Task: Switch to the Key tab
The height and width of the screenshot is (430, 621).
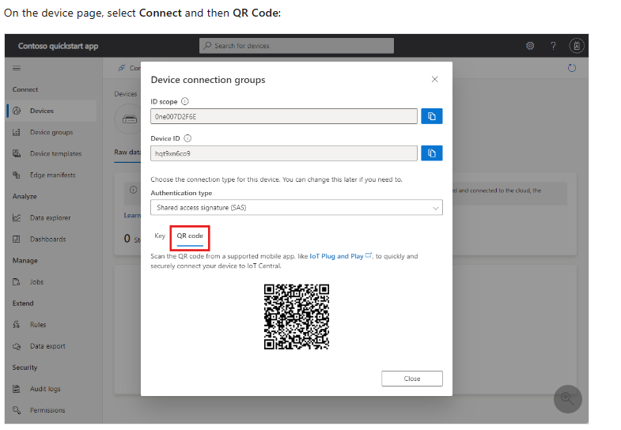Action: coord(160,236)
